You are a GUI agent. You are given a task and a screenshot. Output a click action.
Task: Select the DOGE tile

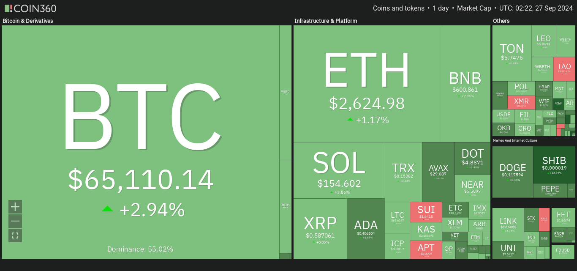pyautogui.click(x=513, y=172)
